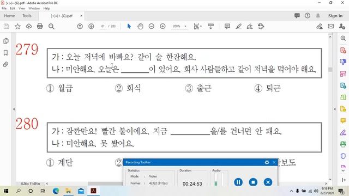Screen dimensions: 349x196
Task: Open the Comment tool in right pane
Action: tap(343, 121)
